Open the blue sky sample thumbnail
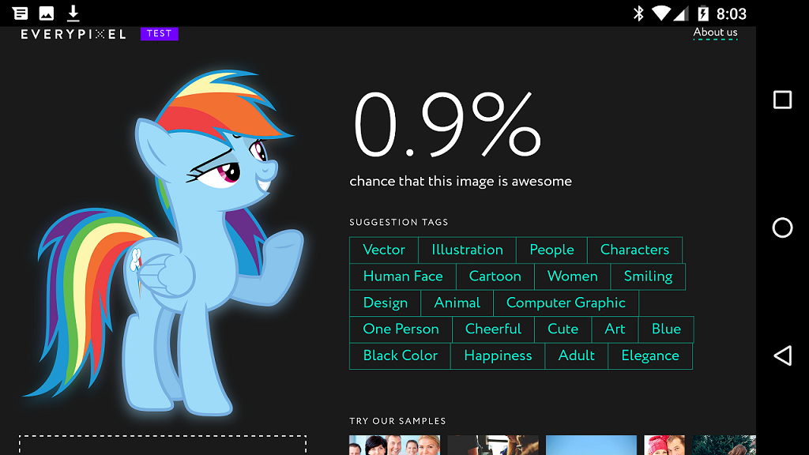 (591, 446)
